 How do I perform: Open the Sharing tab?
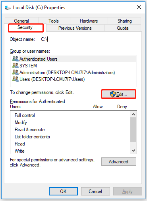tap(124, 21)
